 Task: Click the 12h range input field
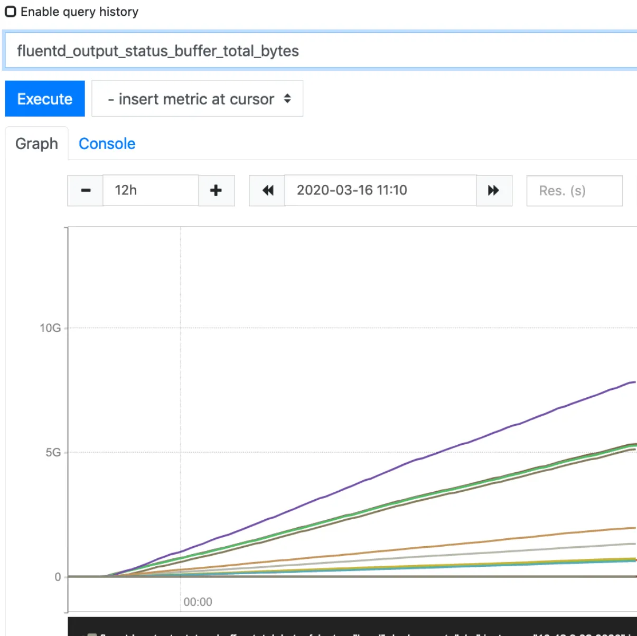151,190
